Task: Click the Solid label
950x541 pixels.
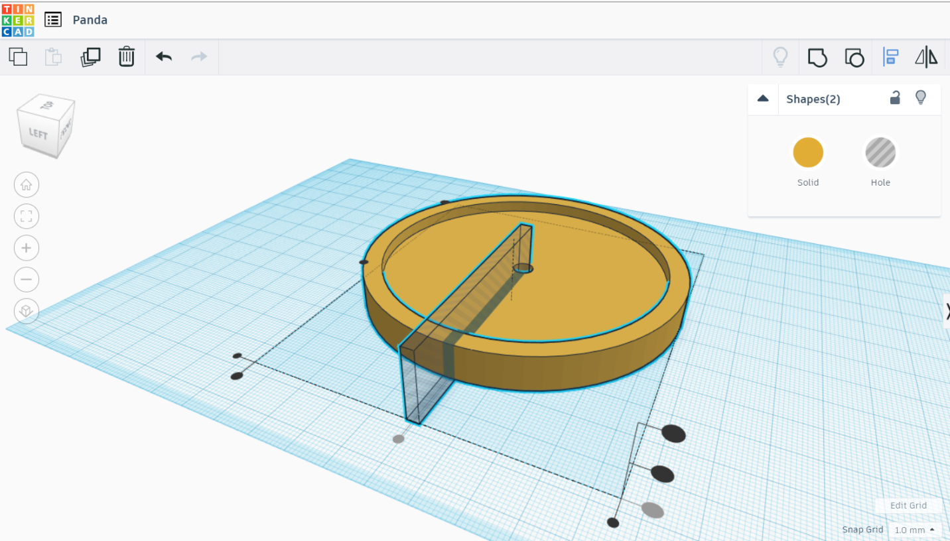Action: 808,182
